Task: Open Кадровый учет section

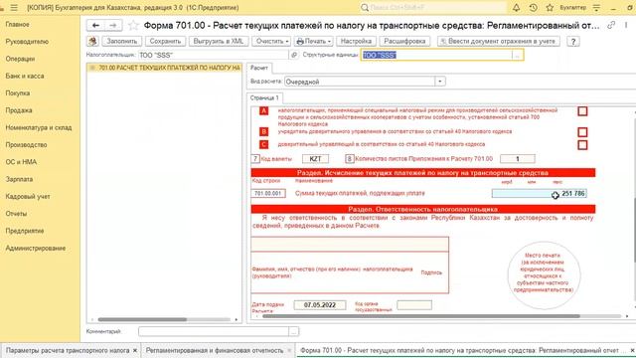Action: (x=28, y=197)
